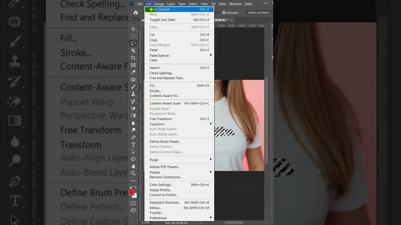Choose Stroke... menu entry
The image size is (401, 225).
(179, 91)
